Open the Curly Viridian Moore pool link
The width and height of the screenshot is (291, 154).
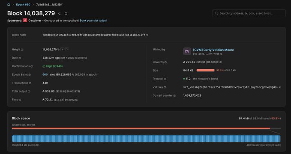click(213, 50)
